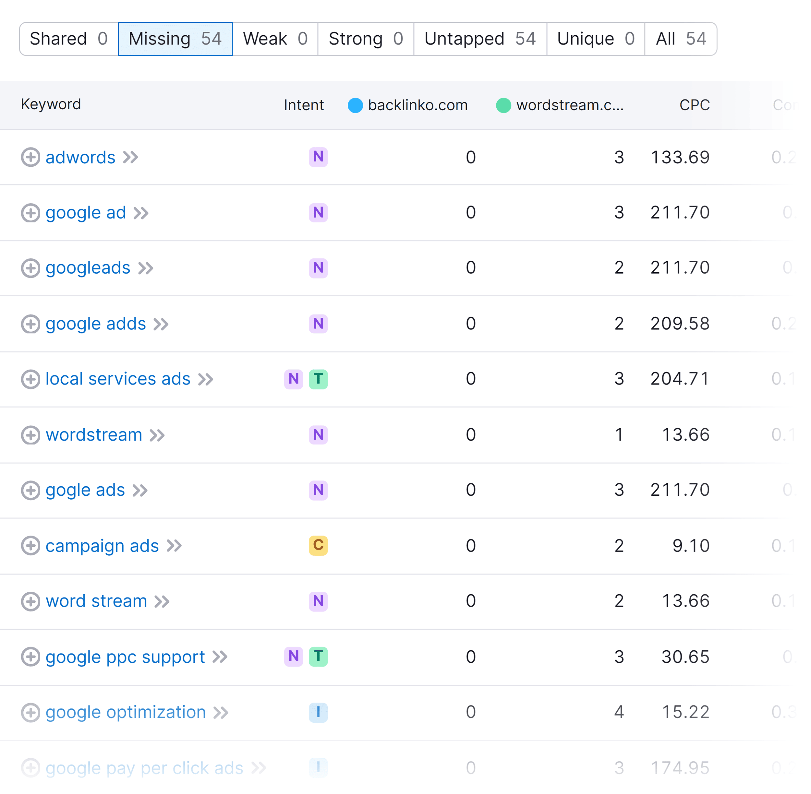811x794 pixels.
Task: Select the All tab showing 54 keywords
Action: coord(680,38)
